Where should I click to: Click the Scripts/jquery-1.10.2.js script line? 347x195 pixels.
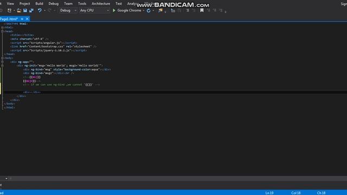point(48,50)
